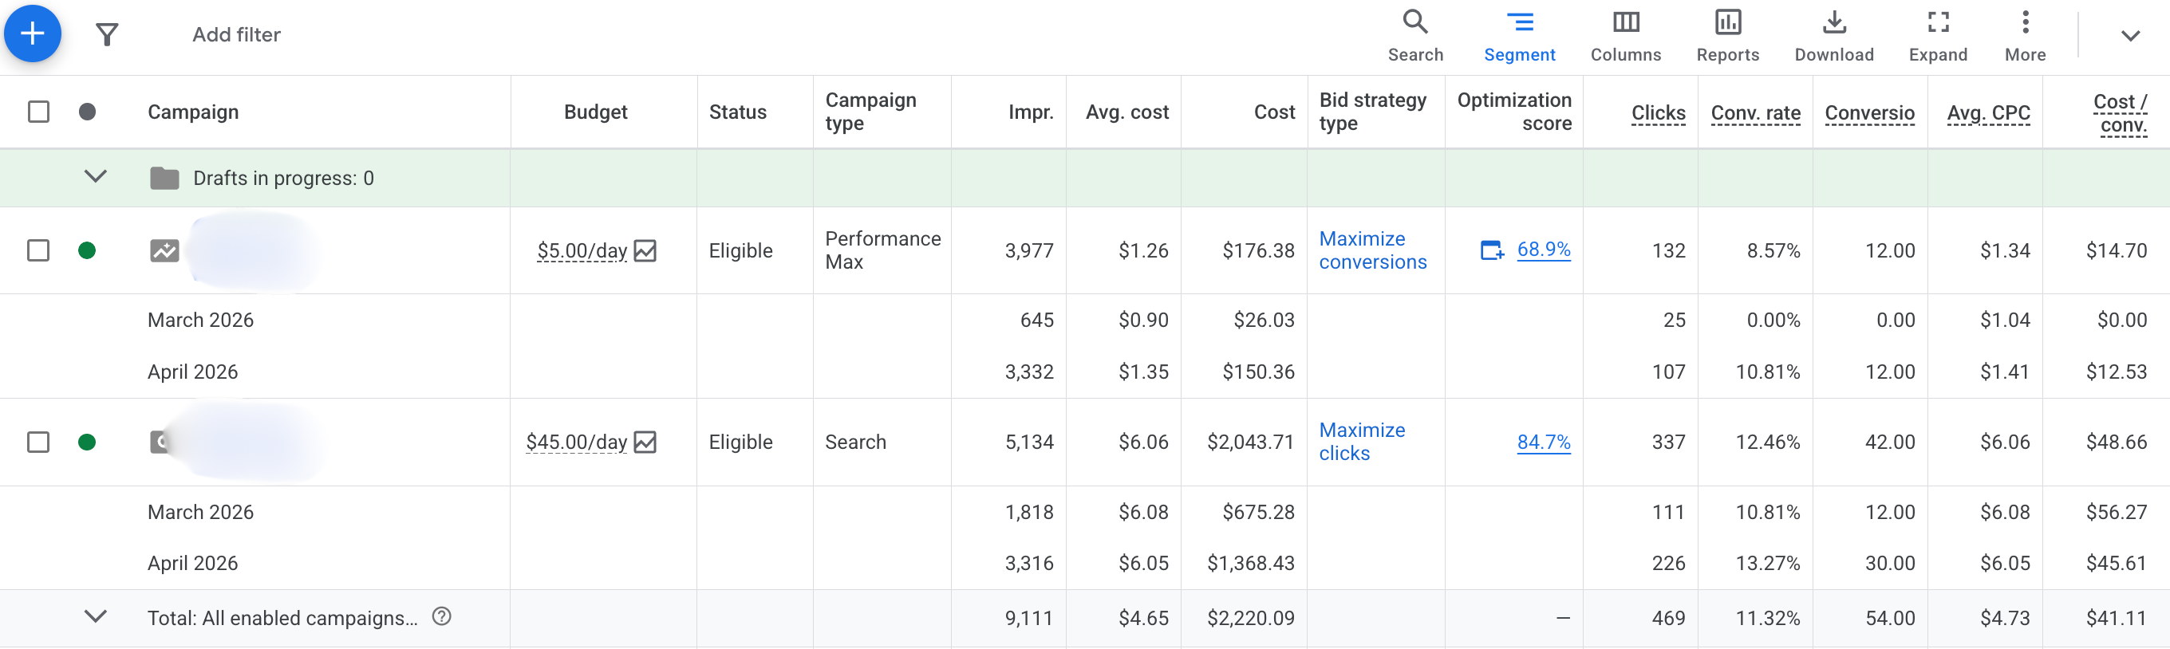This screenshot has width=2170, height=649.
Task: Click the 84.7% optimization score link
Action: [1543, 442]
